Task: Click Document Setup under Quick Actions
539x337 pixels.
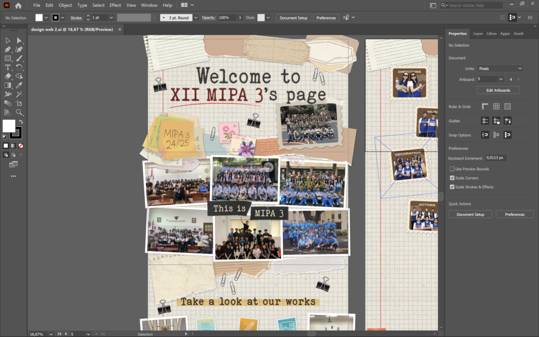Action: [470, 214]
